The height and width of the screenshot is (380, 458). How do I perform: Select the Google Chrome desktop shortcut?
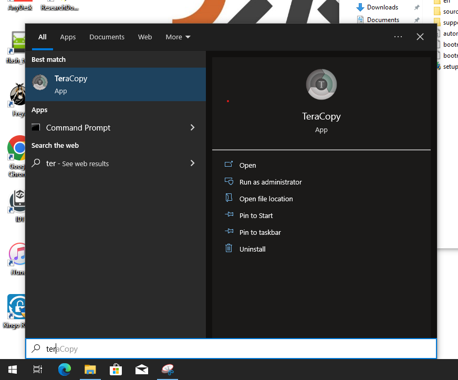[17, 156]
